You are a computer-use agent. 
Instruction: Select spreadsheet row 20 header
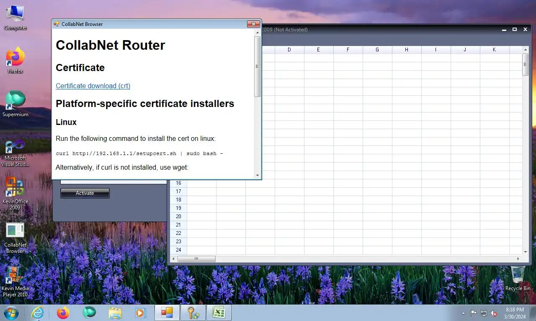pyautogui.click(x=178, y=217)
